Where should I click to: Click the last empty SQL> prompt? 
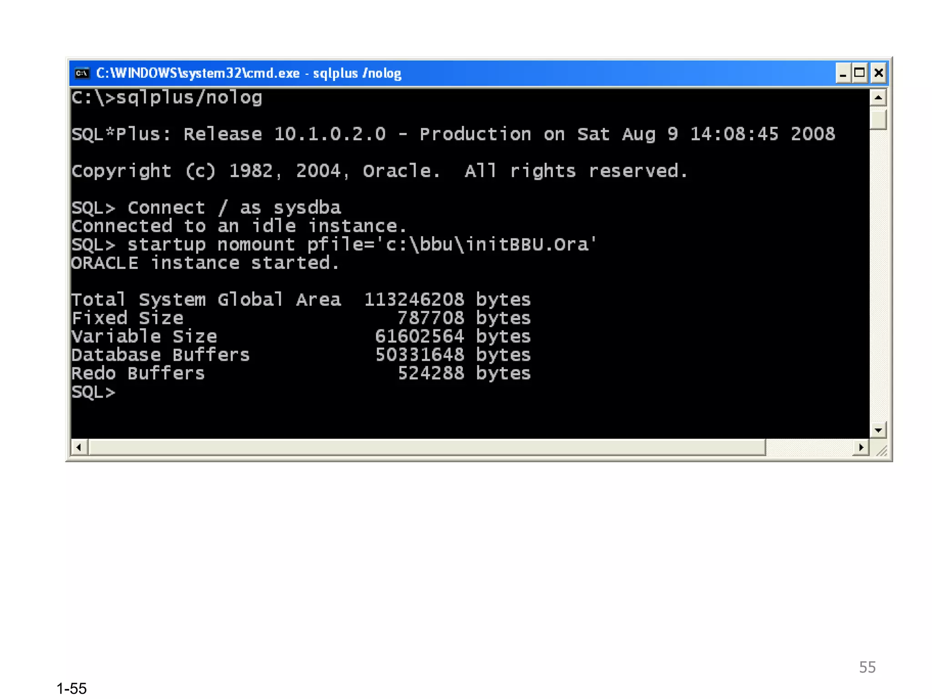pos(94,392)
